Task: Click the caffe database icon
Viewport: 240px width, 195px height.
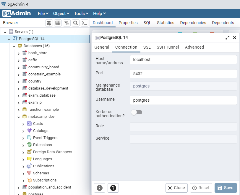Action: coord(25,60)
